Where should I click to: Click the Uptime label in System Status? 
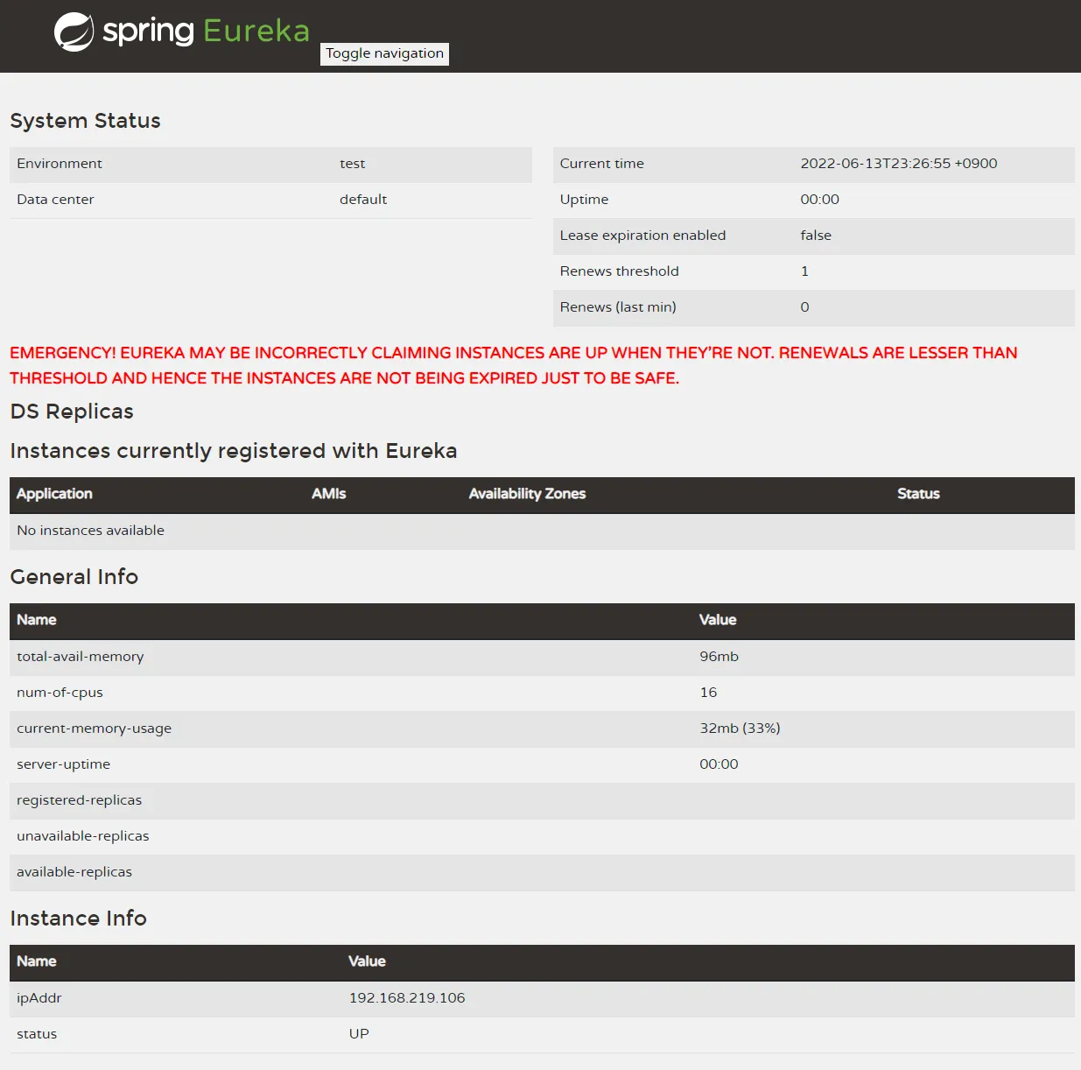584,200
